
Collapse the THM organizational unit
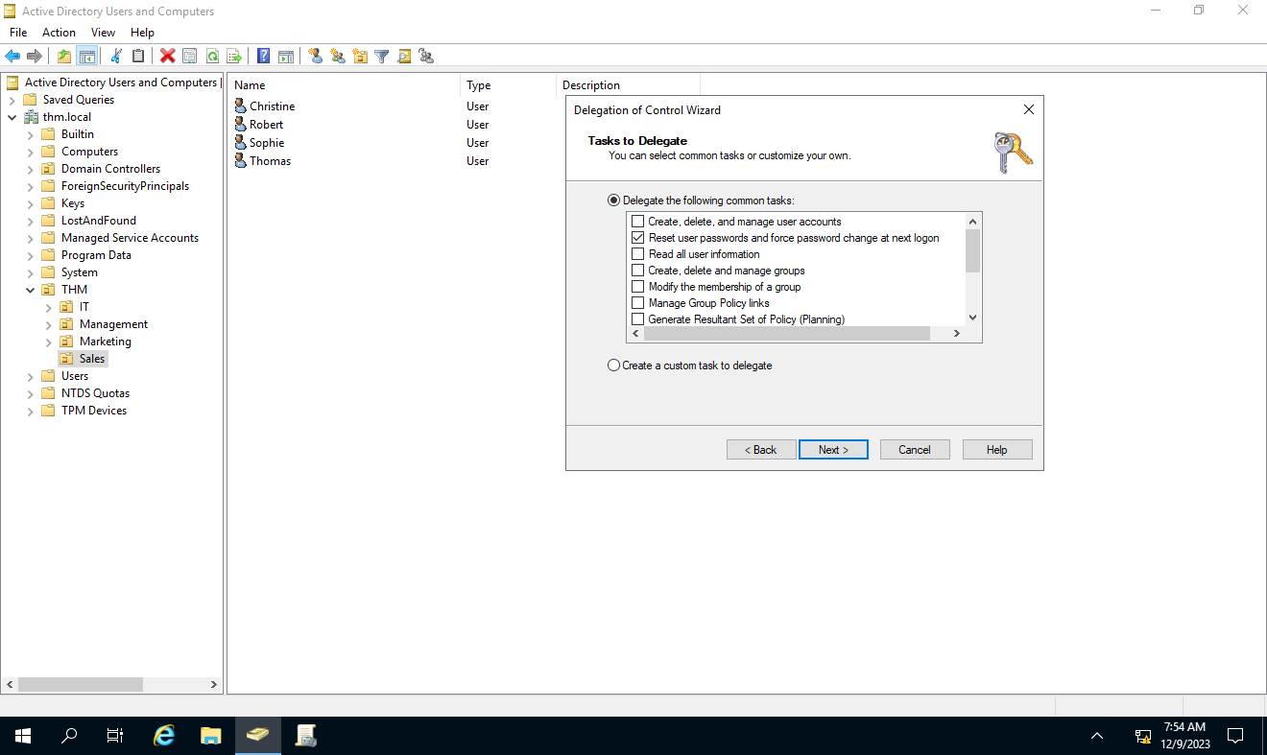[x=30, y=290]
